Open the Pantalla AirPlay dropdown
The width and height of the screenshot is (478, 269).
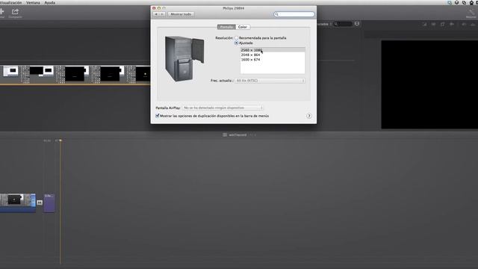223,108
